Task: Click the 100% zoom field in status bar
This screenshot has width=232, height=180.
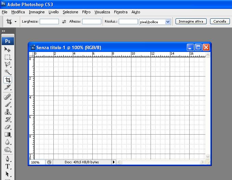Action: tap(37, 162)
